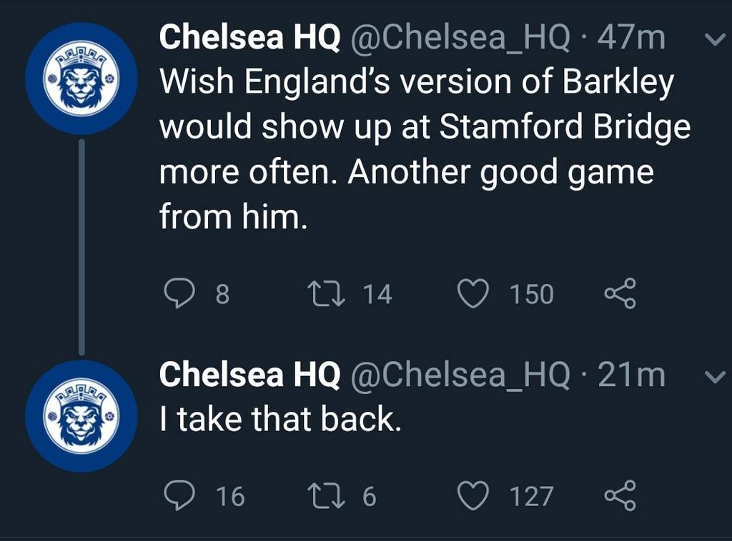Open options chevron on the 47m tweet
Viewport: 732px width, 541px height.
pyautogui.click(x=714, y=41)
